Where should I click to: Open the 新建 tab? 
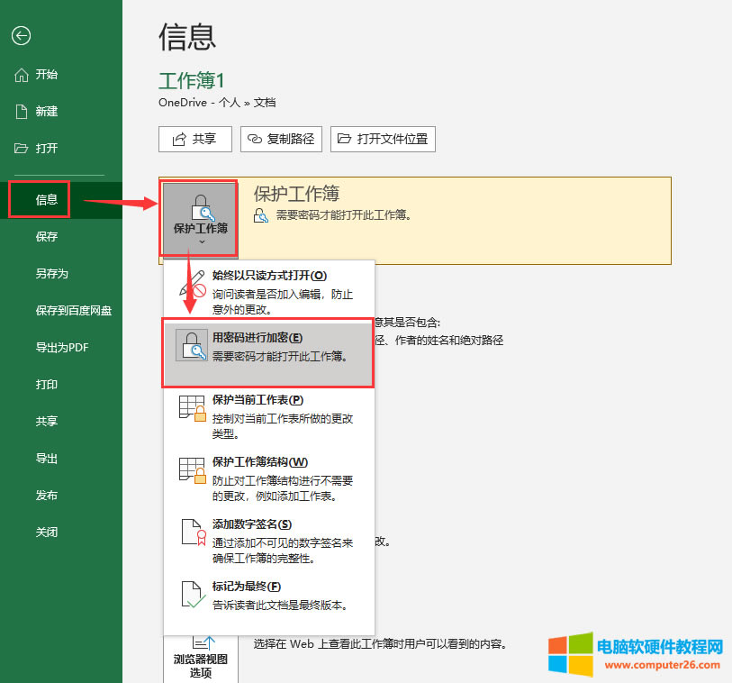point(47,111)
